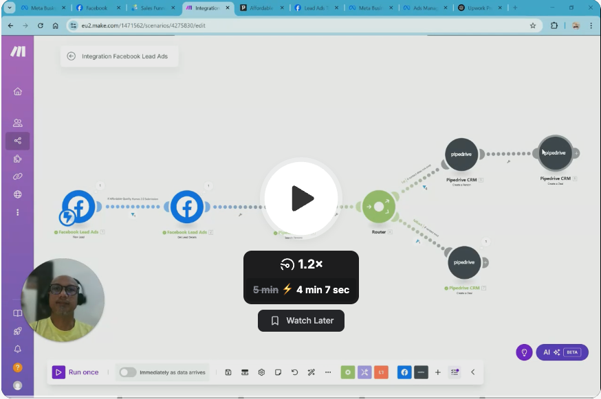This screenshot has width=601, height=399.
Task: Open scenario settings gear icon in toolbar
Action: 261,372
